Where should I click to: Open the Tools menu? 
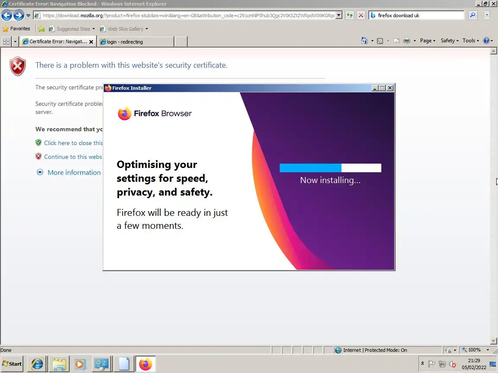[x=471, y=41]
